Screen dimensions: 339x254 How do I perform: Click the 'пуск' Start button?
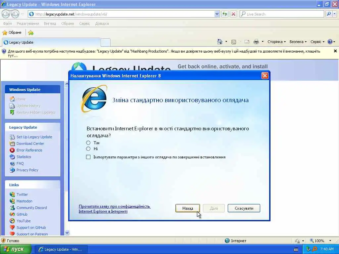(x=15, y=249)
